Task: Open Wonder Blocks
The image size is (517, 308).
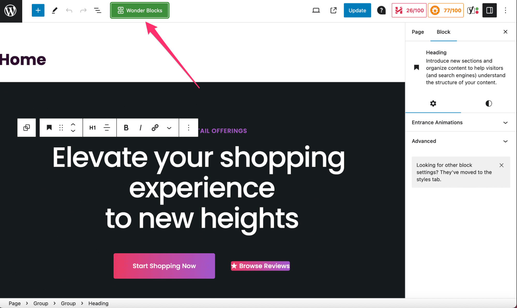Action: point(139,10)
